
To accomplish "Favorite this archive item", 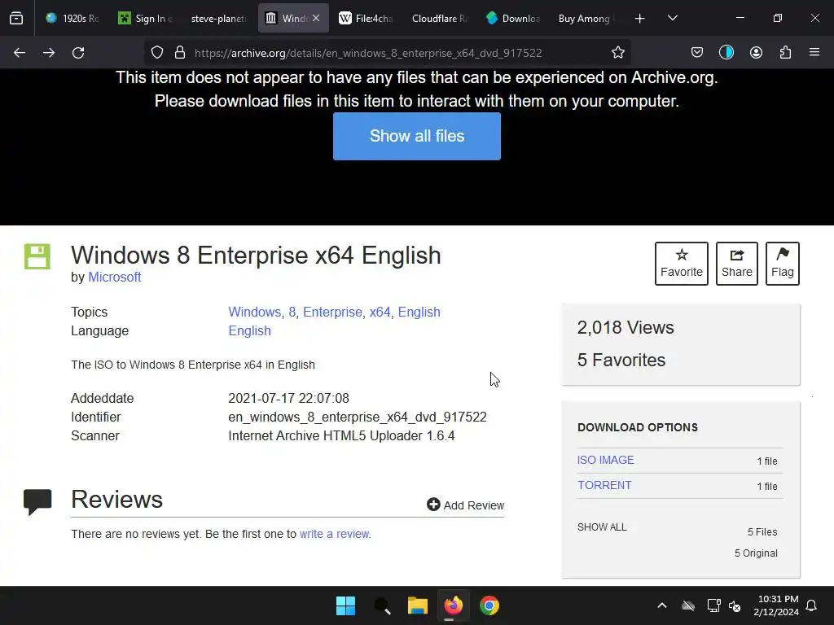I will click(682, 264).
